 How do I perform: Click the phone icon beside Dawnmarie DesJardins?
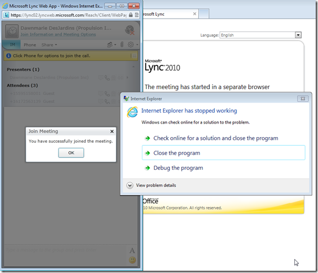108,77
